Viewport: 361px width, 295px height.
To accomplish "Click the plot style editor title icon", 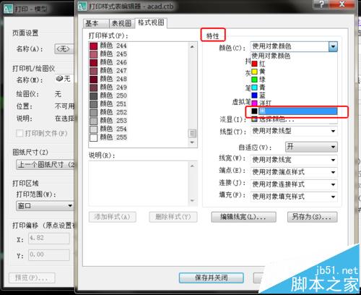I will tap(82, 6).
